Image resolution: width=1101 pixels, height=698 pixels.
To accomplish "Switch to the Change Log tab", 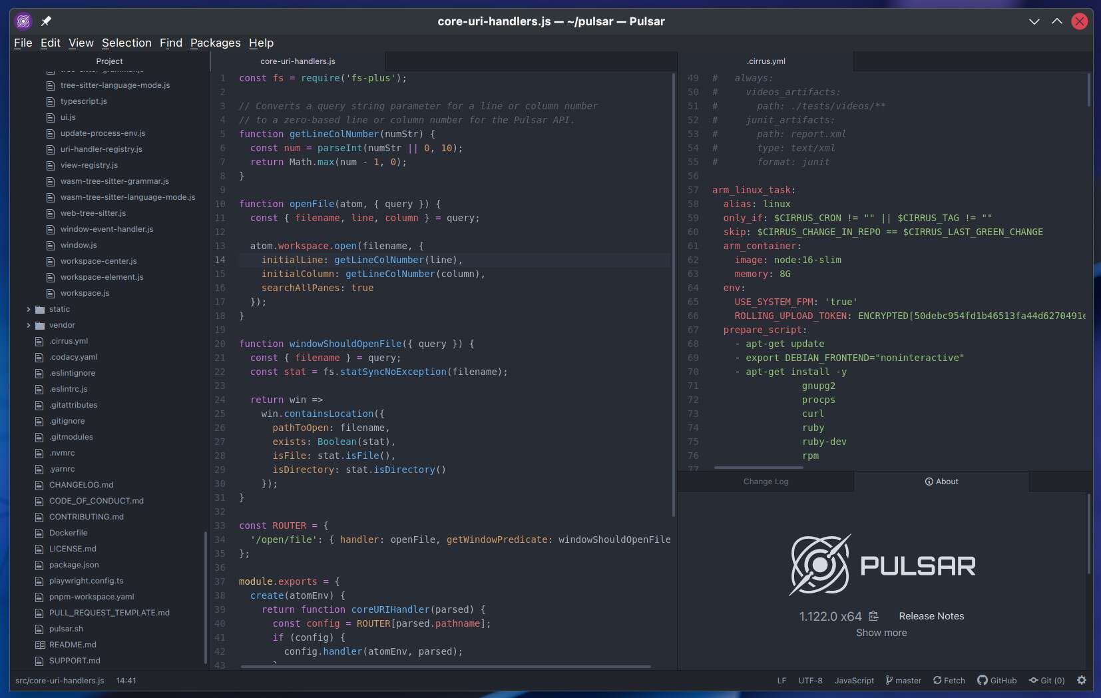I will tap(766, 481).
